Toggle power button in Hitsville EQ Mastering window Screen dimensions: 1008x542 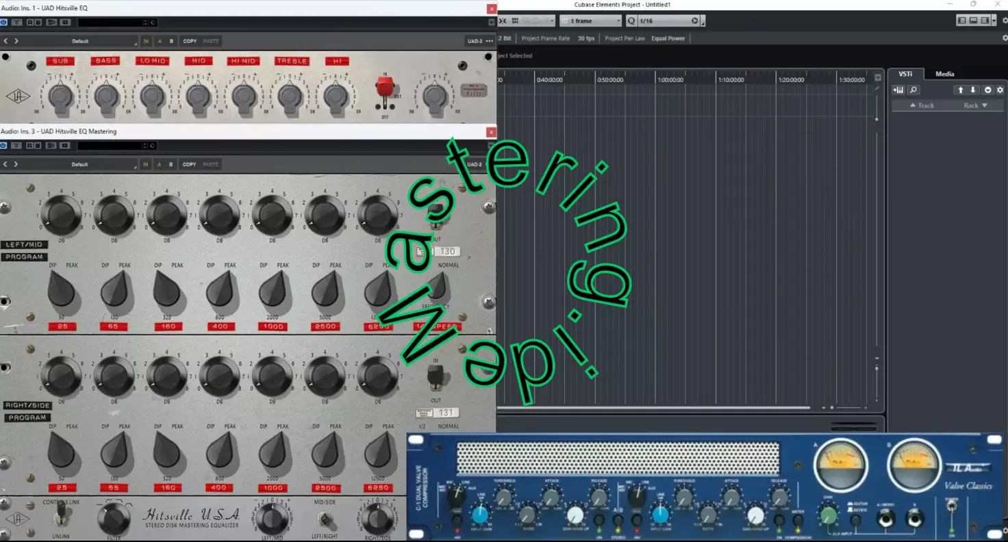click(x=3, y=145)
